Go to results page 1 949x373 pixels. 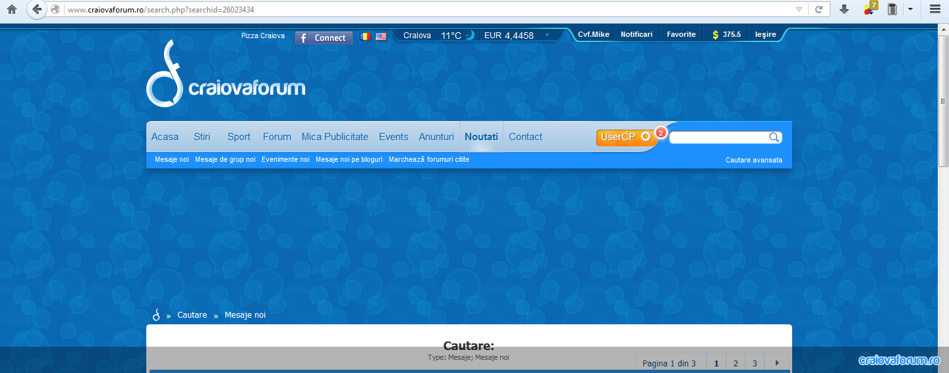click(716, 363)
